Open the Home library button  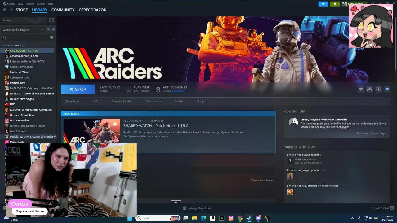[24, 20]
